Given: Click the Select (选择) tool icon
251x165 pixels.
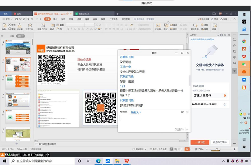Looking at the screenshot, I should click(x=214, y=25).
